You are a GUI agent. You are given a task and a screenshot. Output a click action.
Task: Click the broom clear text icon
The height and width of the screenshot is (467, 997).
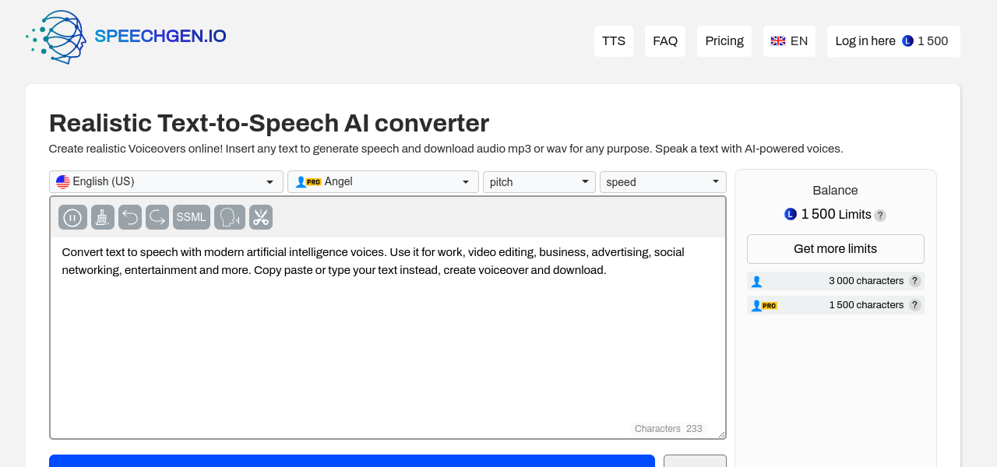pyautogui.click(x=103, y=217)
